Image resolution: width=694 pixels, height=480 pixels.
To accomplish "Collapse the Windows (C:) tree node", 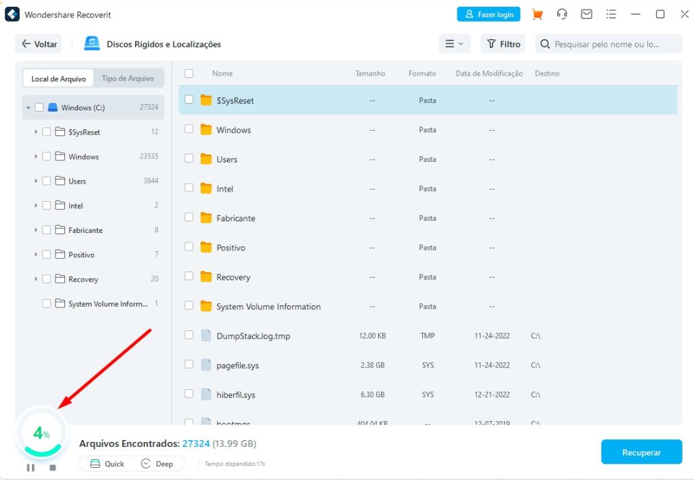I will point(28,108).
